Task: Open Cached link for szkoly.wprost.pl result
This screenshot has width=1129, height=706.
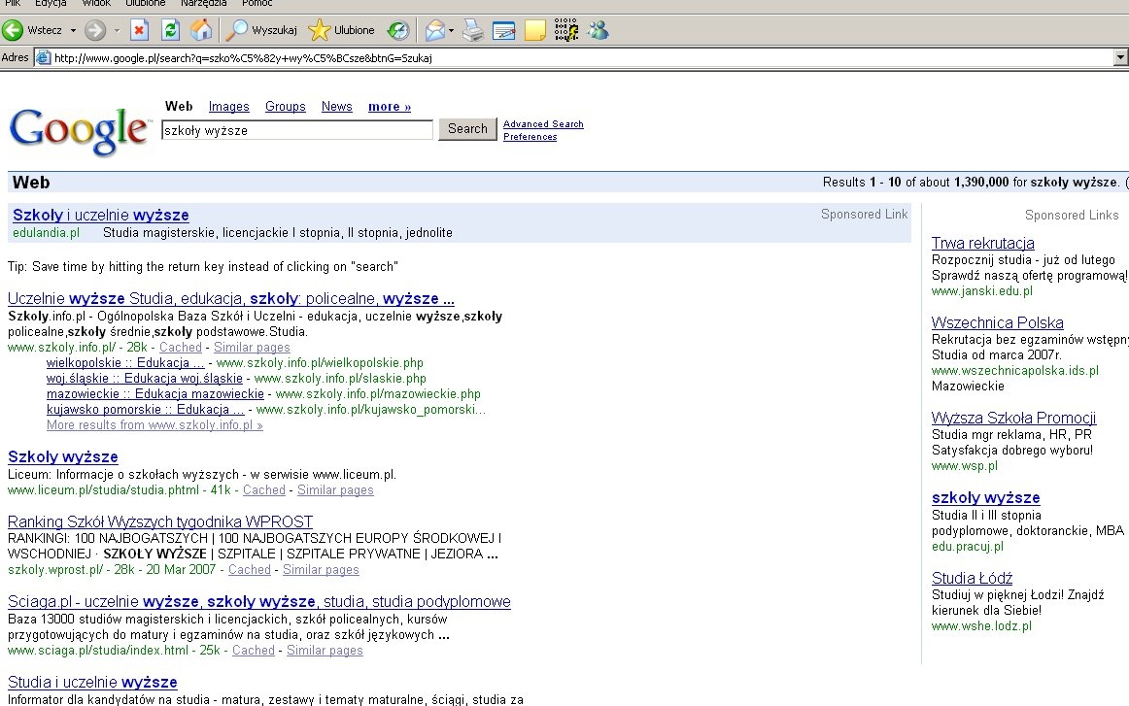Action: [249, 569]
